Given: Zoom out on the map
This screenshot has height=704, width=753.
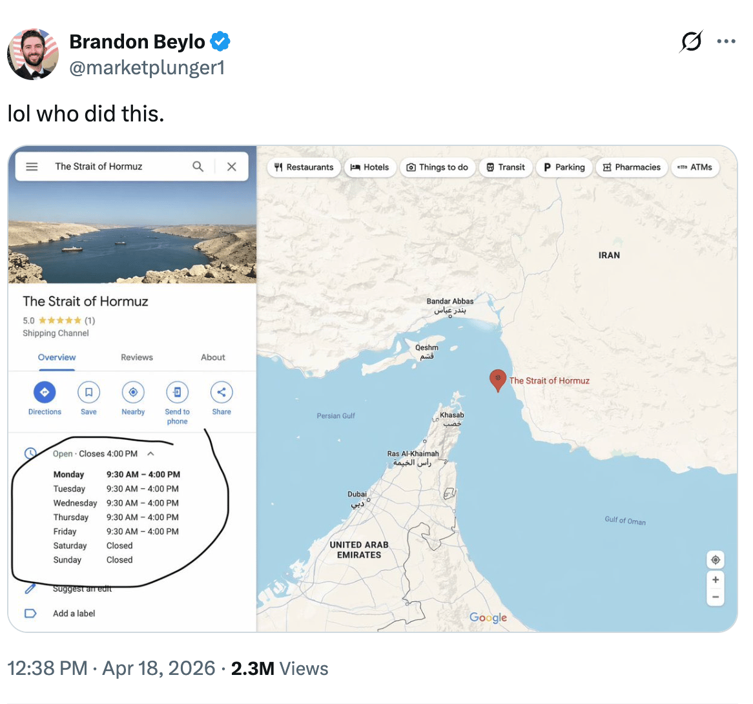Looking at the screenshot, I should (716, 597).
